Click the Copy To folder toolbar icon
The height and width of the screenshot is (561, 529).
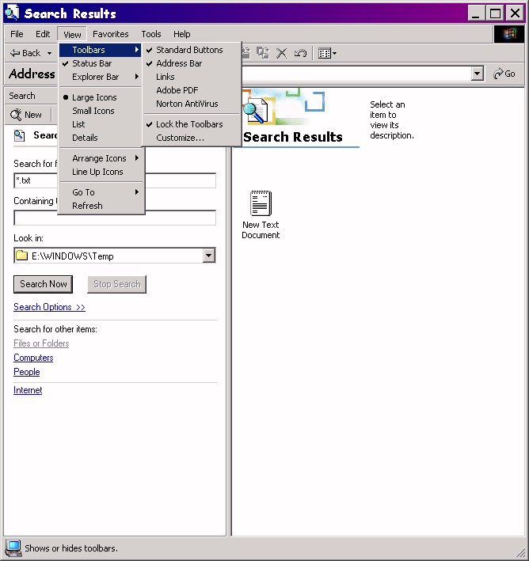tap(263, 53)
